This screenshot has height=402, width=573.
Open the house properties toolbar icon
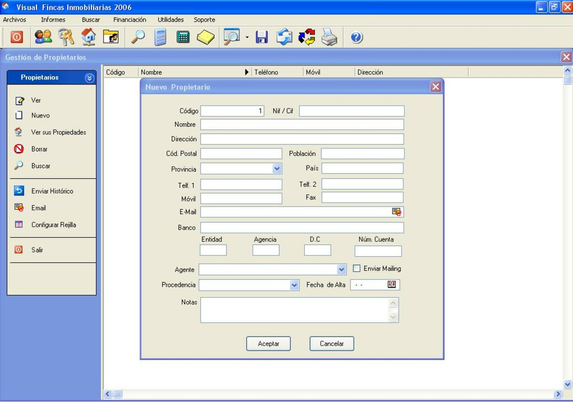[89, 37]
